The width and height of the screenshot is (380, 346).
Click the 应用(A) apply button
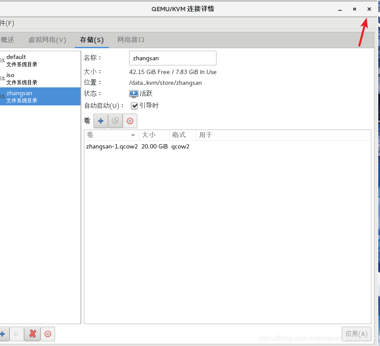tap(356, 334)
